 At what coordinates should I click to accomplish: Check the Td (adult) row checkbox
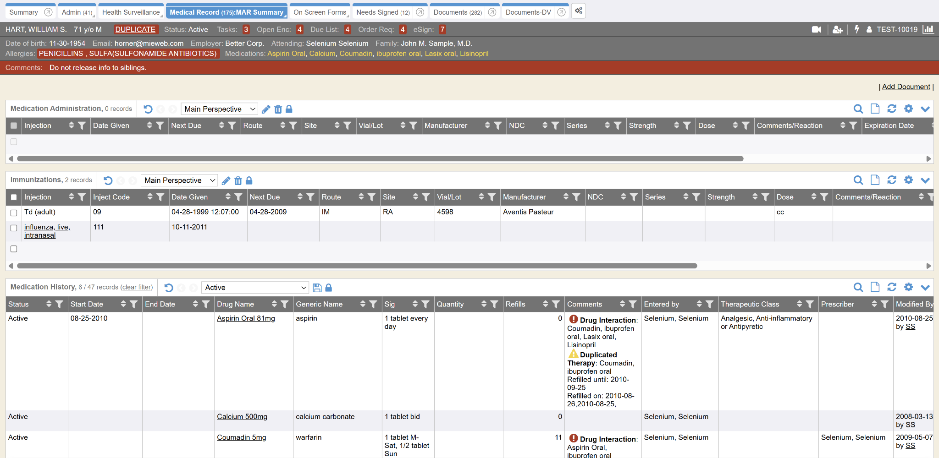point(14,213)
